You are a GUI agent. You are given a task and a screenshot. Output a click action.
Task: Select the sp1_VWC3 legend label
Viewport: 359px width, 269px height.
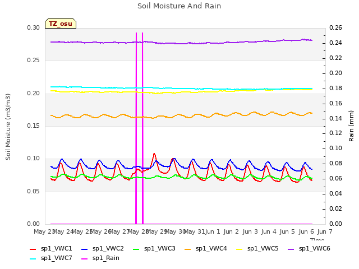click(x=159, y=249)
